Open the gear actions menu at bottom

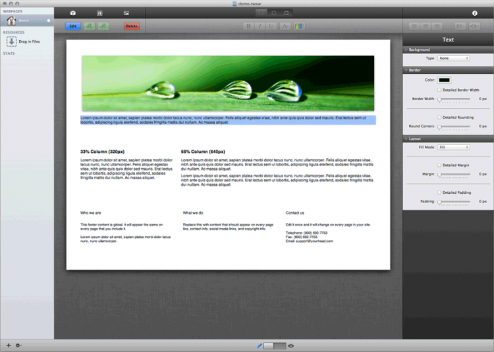click(x=18, y=345)
